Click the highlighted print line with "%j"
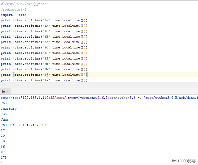 click(x=44, y=75)
